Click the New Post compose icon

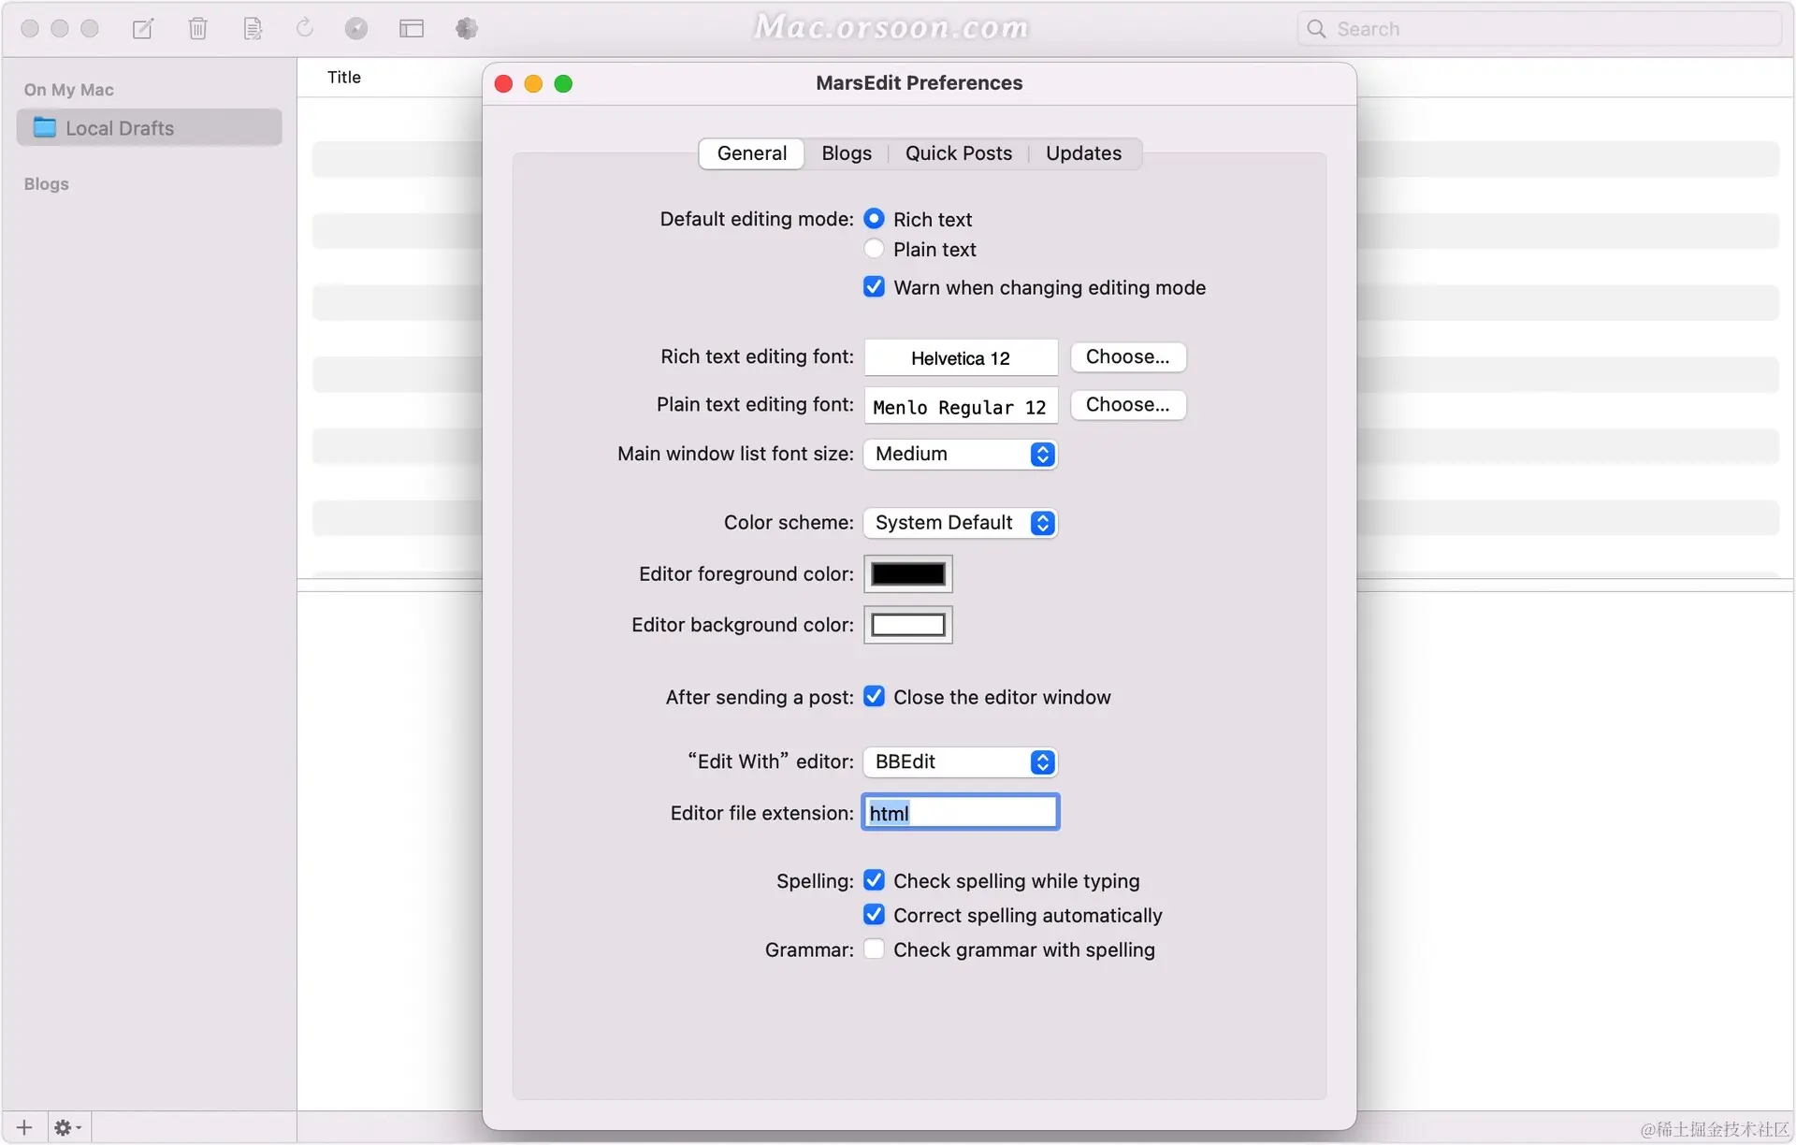point(143,29)
